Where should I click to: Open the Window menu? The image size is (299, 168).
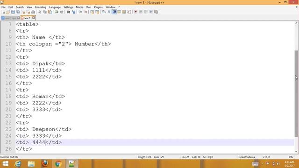(x=110, y=7)
